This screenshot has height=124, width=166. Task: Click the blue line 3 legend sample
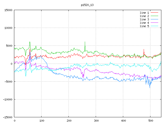(x=154, y=19)
